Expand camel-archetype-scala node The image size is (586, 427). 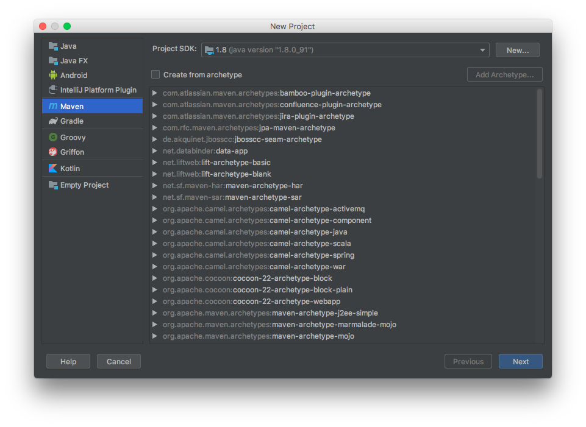pos(155,244)
